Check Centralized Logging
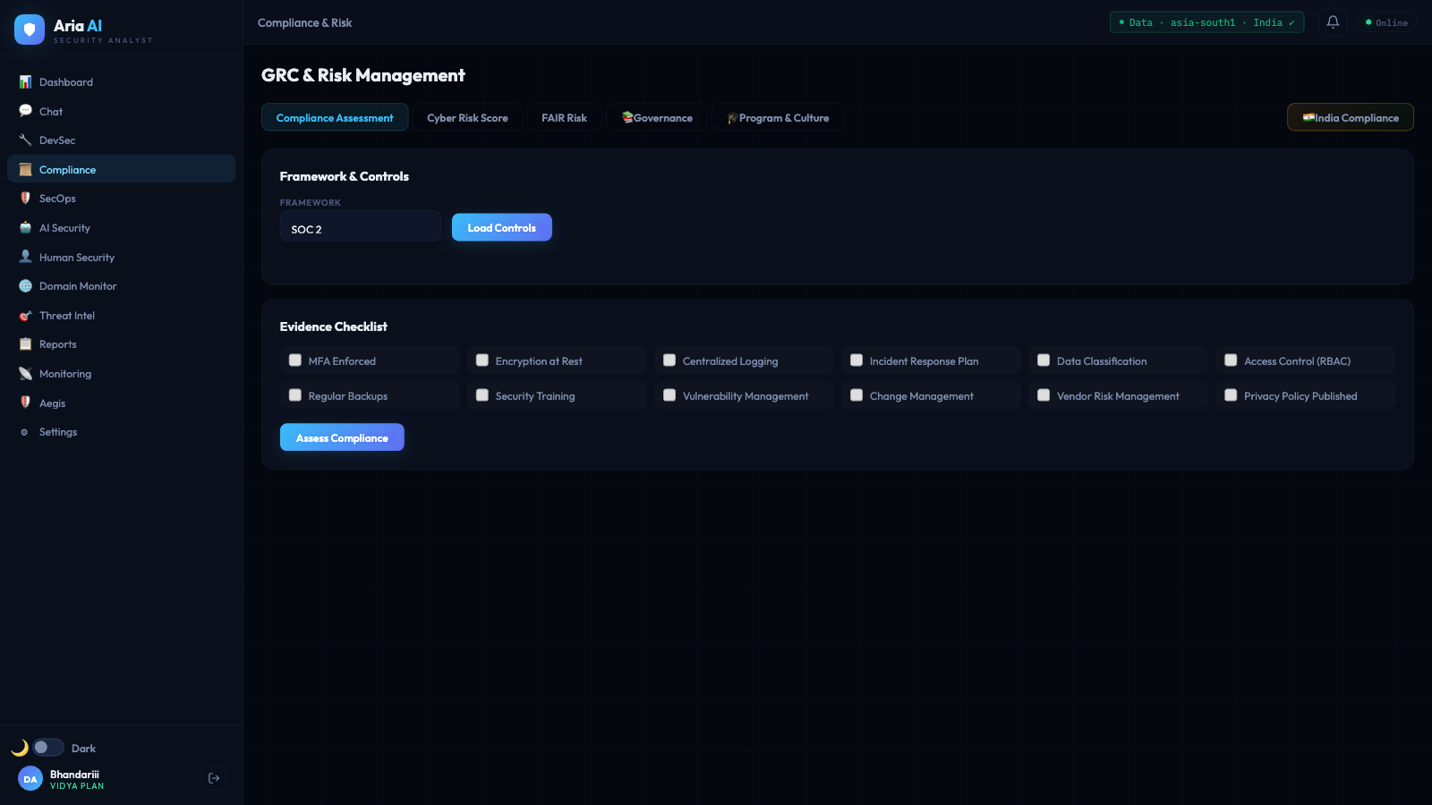This screenshot has height=805, width=1432. 669,360
